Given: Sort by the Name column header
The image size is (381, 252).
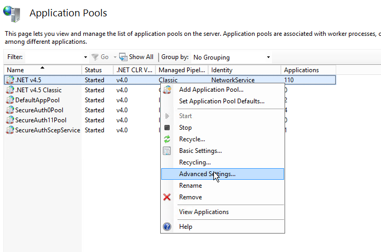Looking at the screenshot, I should click(43, 70).
